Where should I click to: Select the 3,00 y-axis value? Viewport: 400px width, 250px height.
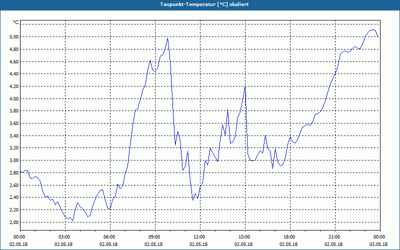click(14, 160)
